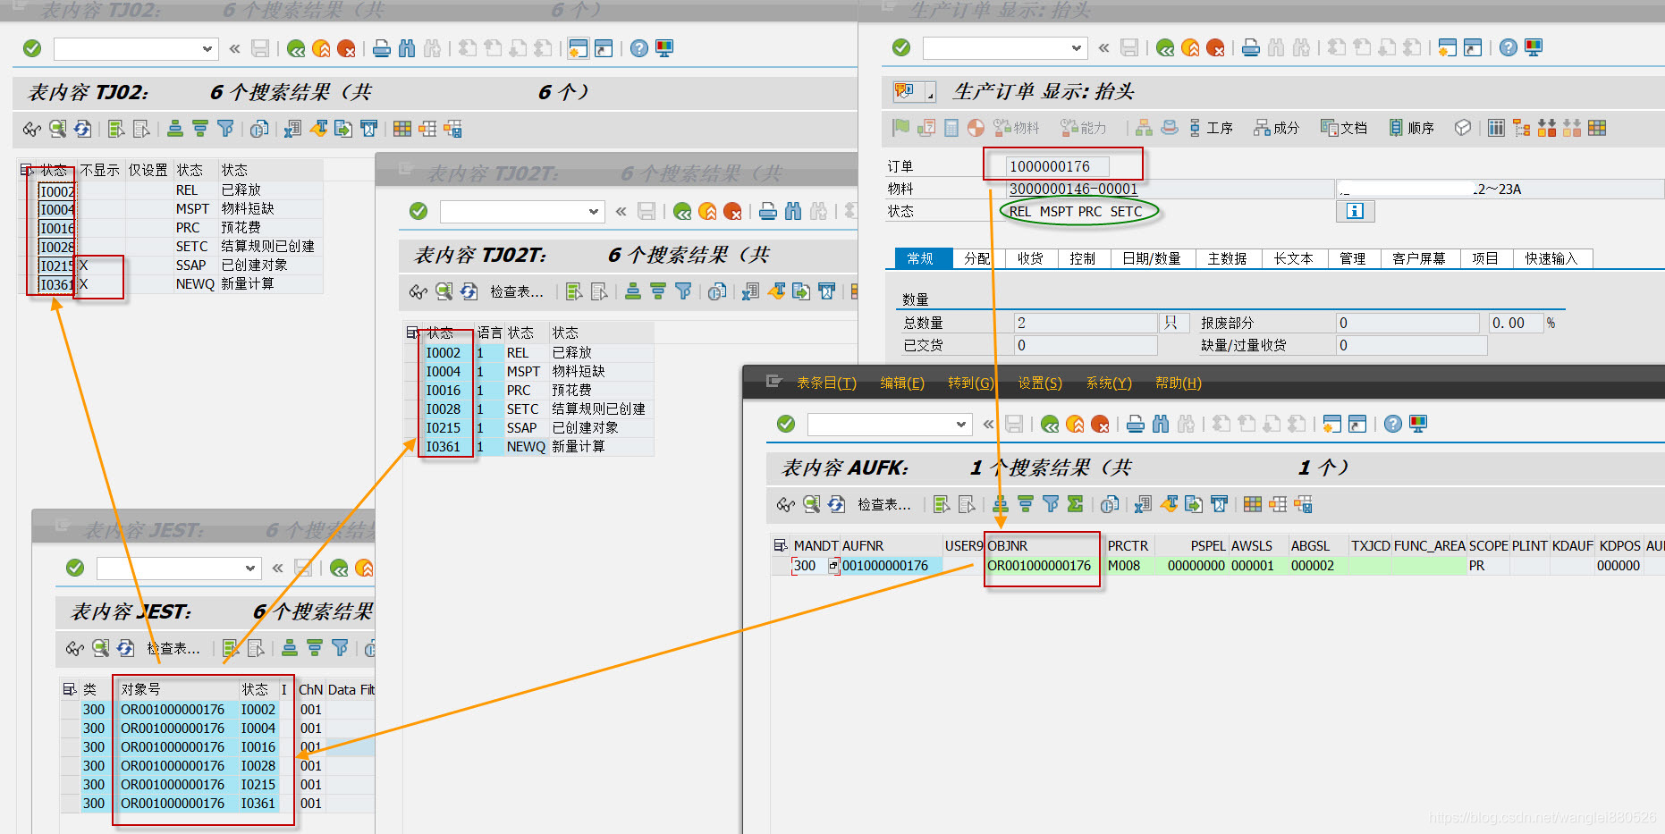Click 成分 button in production order toolbar
Image resolution: width=1665 pixels, height=834 pixels.
tap(1276, 128)
